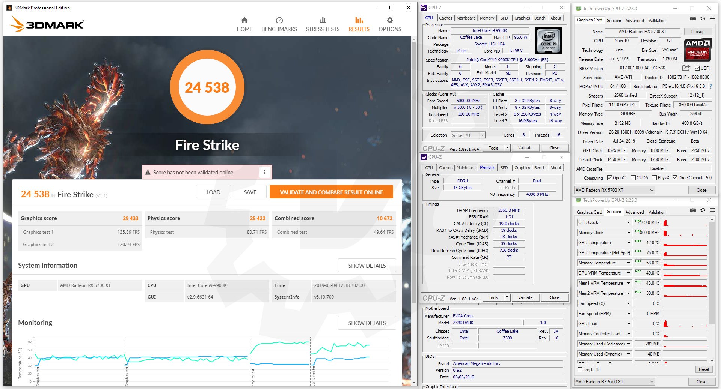Enable the CUDA checkbox
This screenshot has width=721, height=389.
(634, 178)
